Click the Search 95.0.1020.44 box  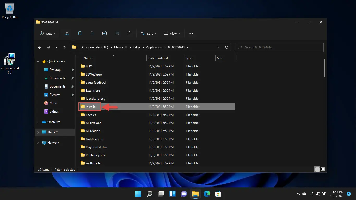click(279, 47)
